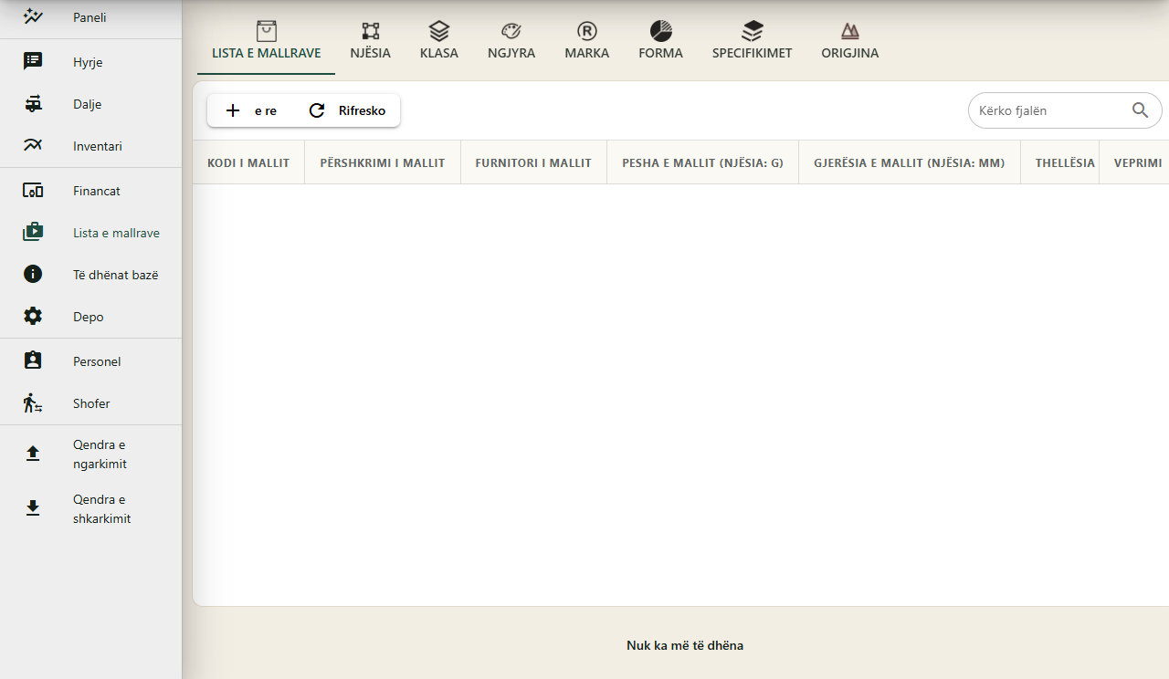This screenshot has width=1169, height=679.
Task: Open Shofer from the sidebar
Action: click(90, 403)
